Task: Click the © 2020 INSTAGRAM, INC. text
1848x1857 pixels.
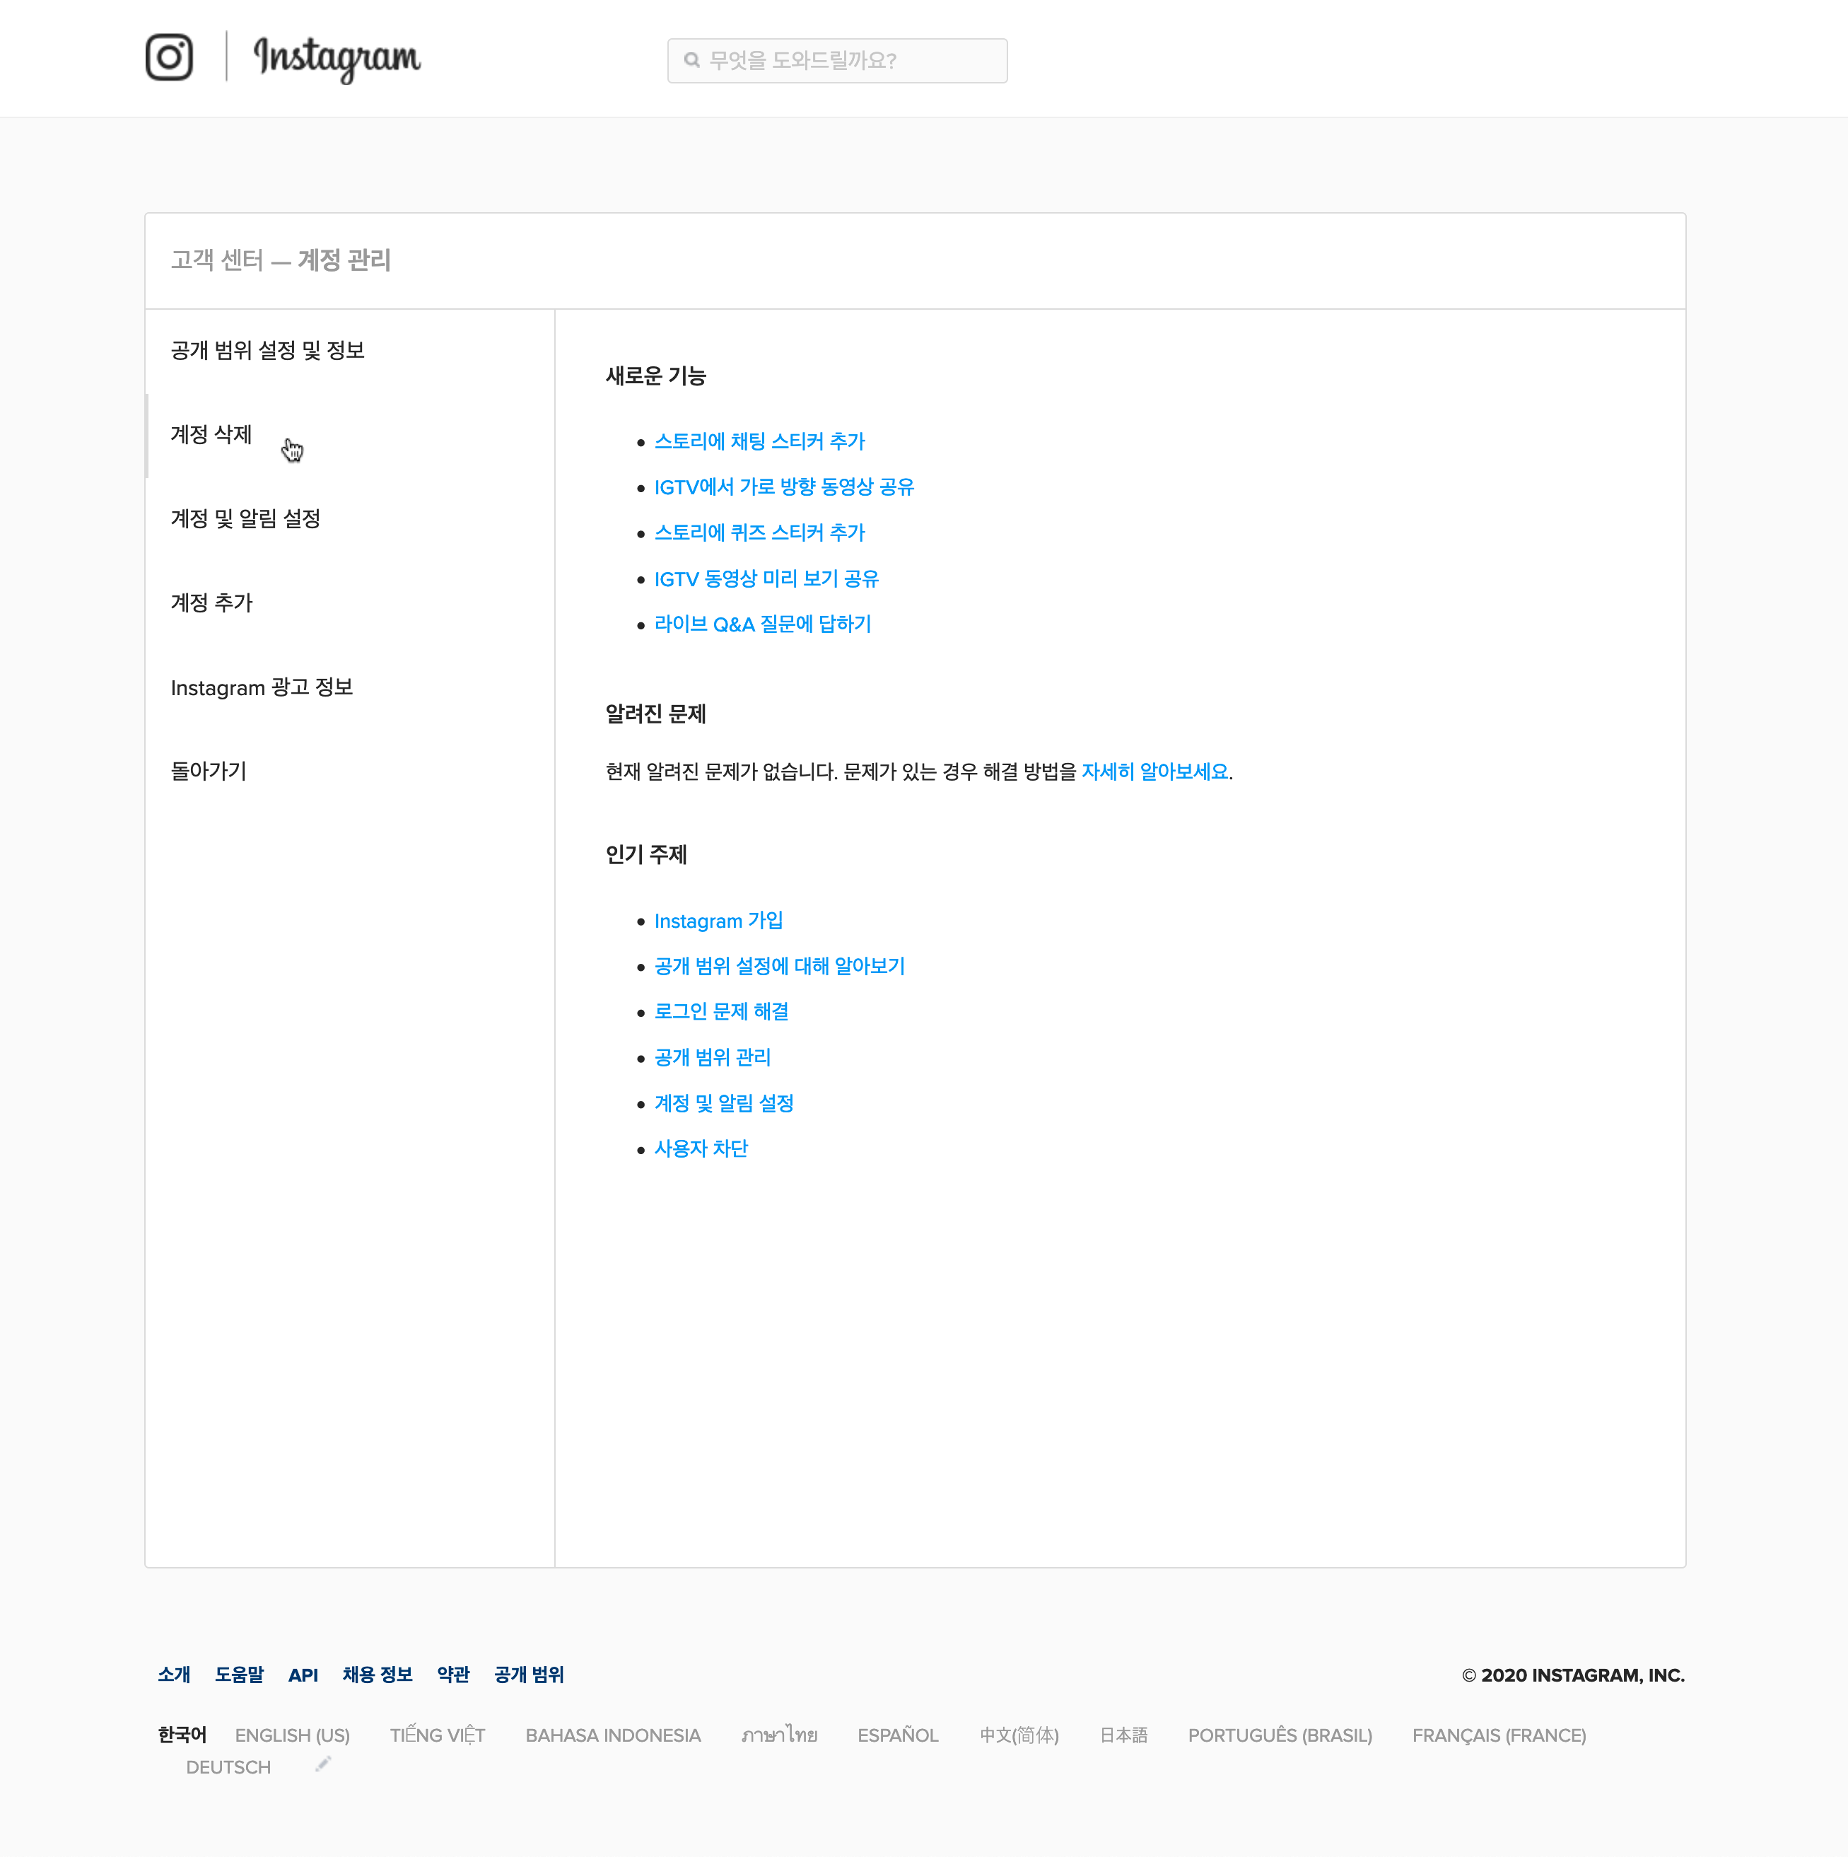Action: [x=1573, y=1675]
